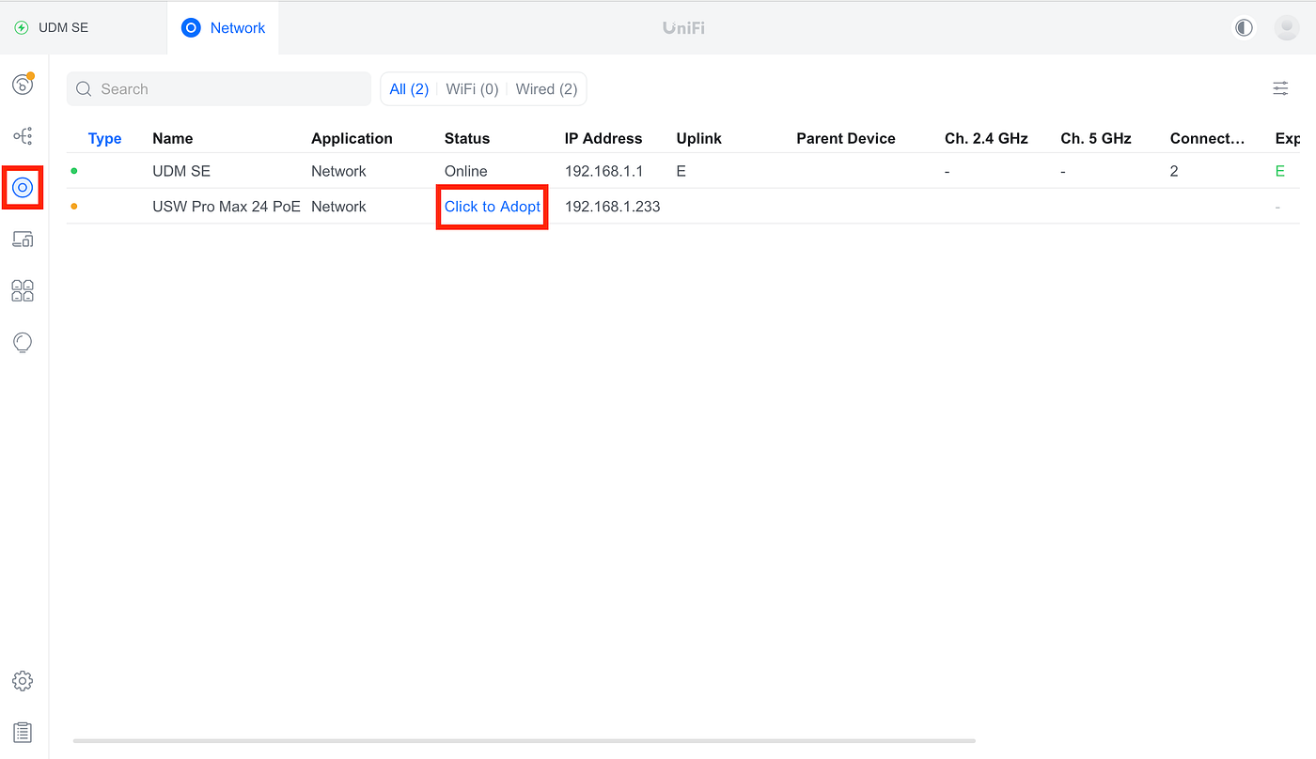Open the table column settings icon
The height and width of the screenshot is (759, 1316).
pos(1280,88)
